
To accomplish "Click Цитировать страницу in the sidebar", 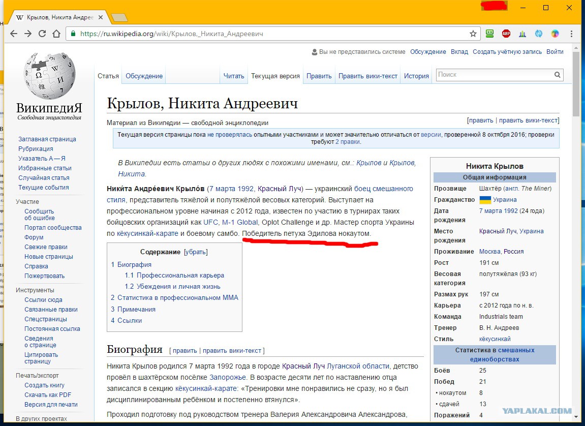I will [41, 358].
